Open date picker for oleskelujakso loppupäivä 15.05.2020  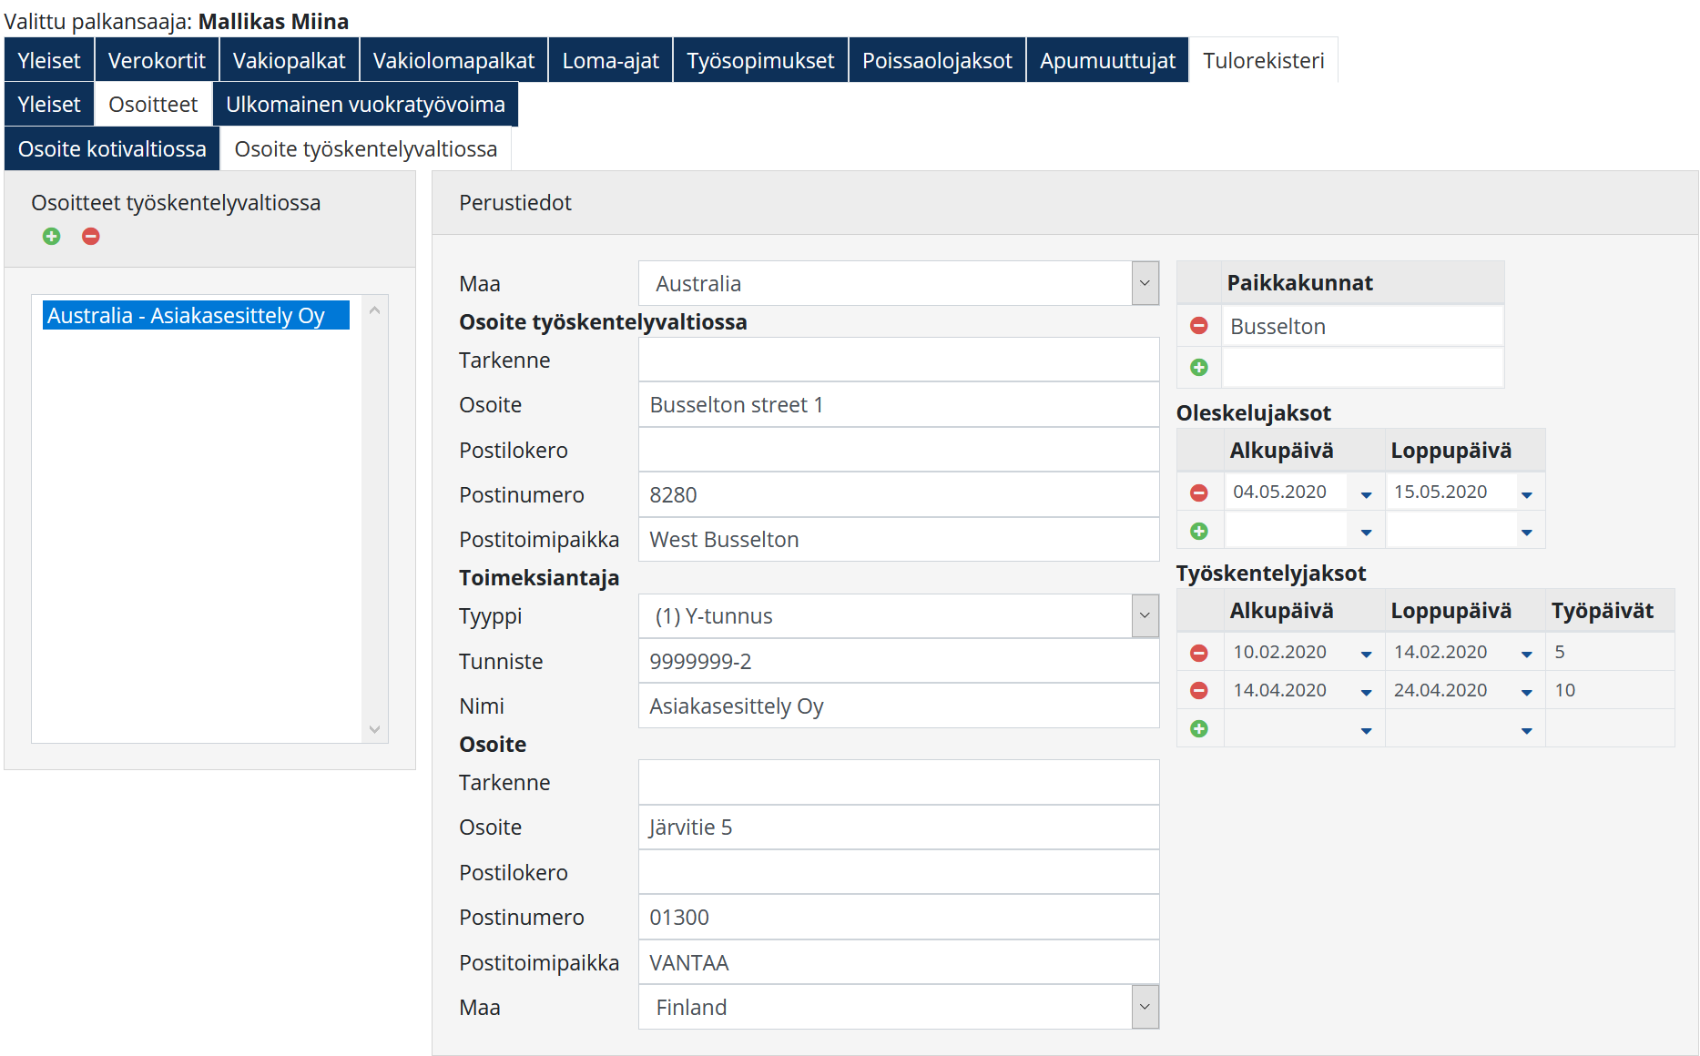click(1527, 494)
